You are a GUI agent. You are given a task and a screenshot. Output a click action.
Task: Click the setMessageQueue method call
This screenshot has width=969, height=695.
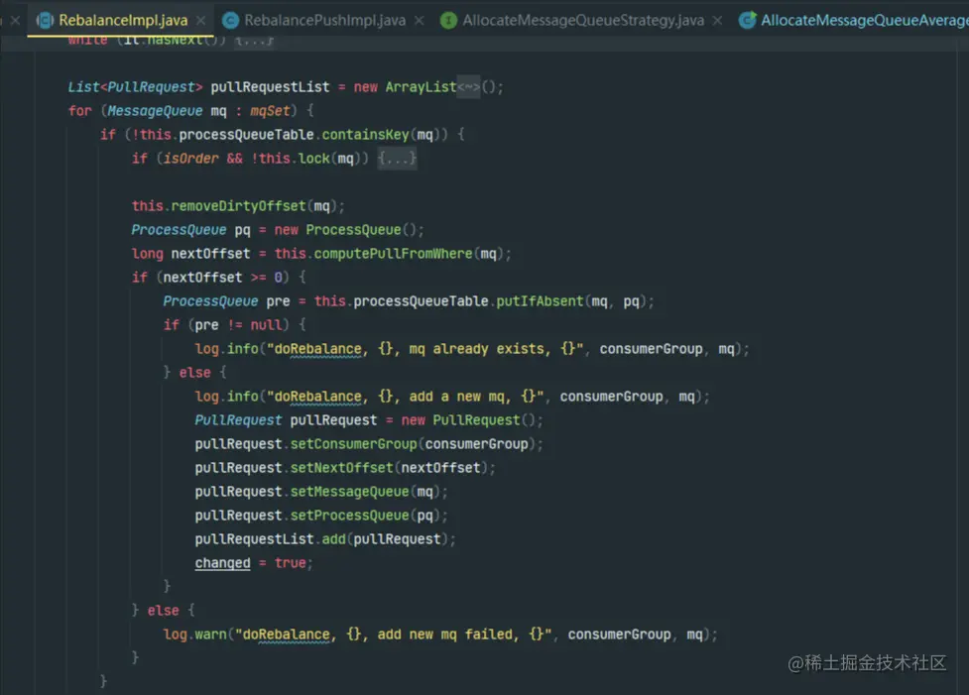pyautogui.click(x=350, y=492)
